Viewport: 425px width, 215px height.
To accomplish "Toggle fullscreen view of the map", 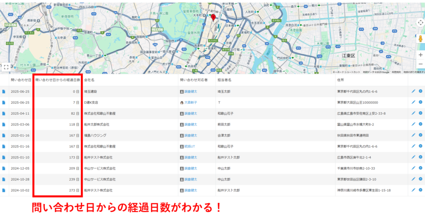I will coord(7,68).
